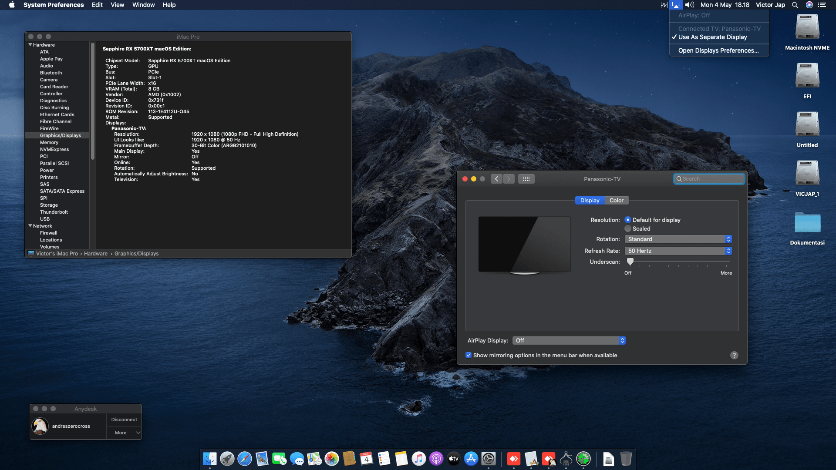Click the forward arrow in System Preferences
This screenshot has height=470, width=836.
tap(509, 179)
